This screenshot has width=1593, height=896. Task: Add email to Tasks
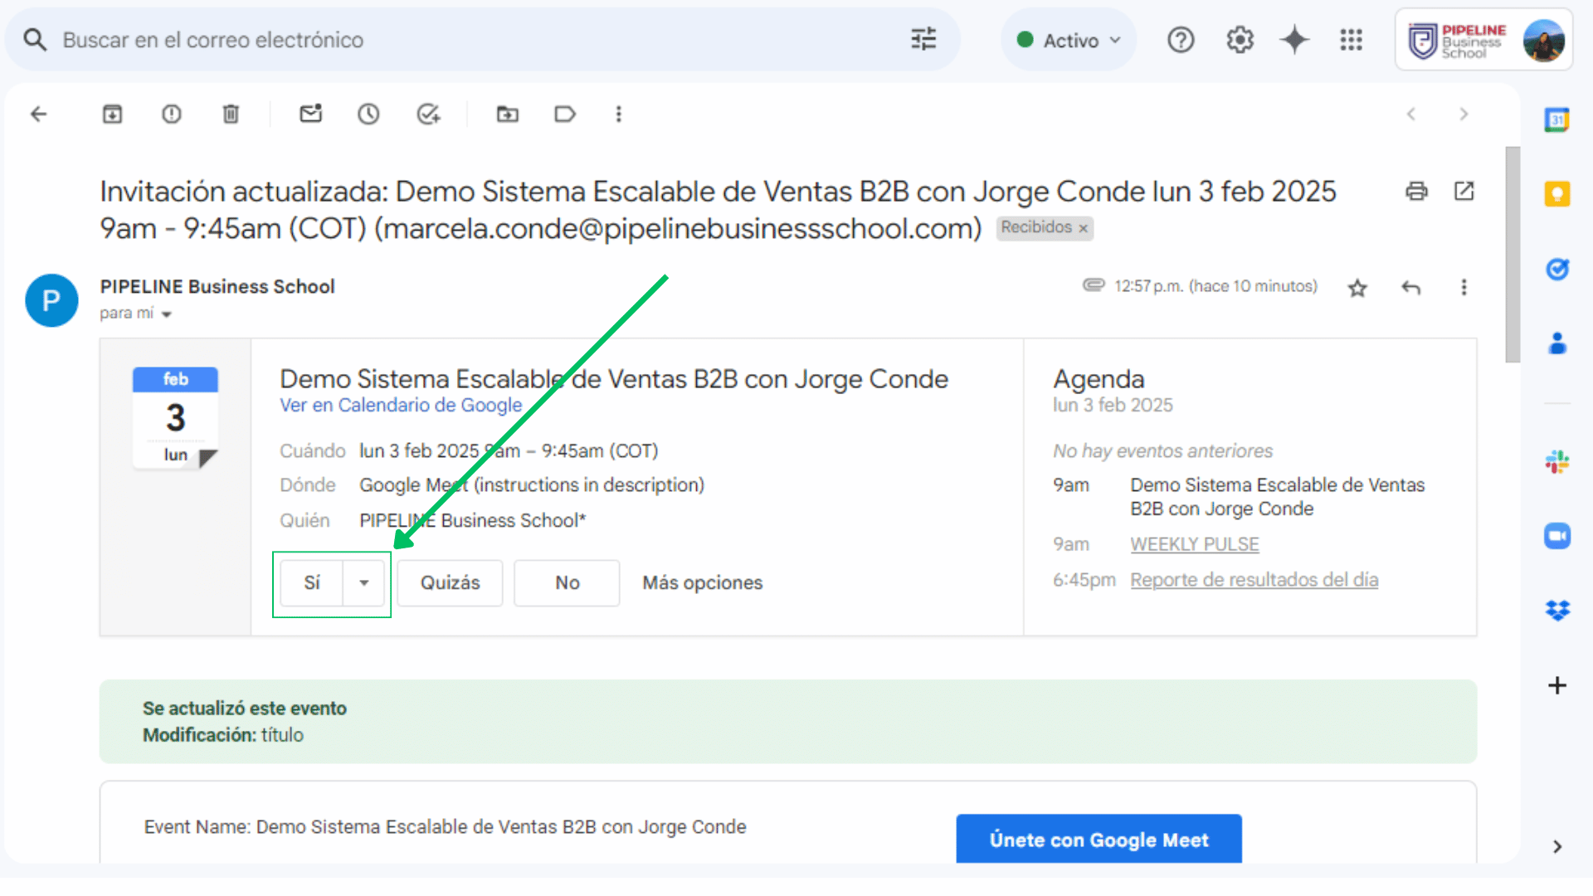(x=428, y=114)
